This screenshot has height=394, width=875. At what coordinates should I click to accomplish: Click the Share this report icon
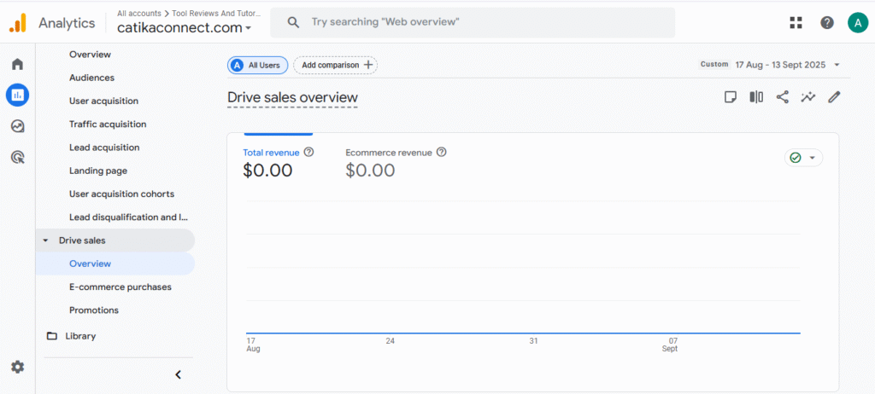782,97
